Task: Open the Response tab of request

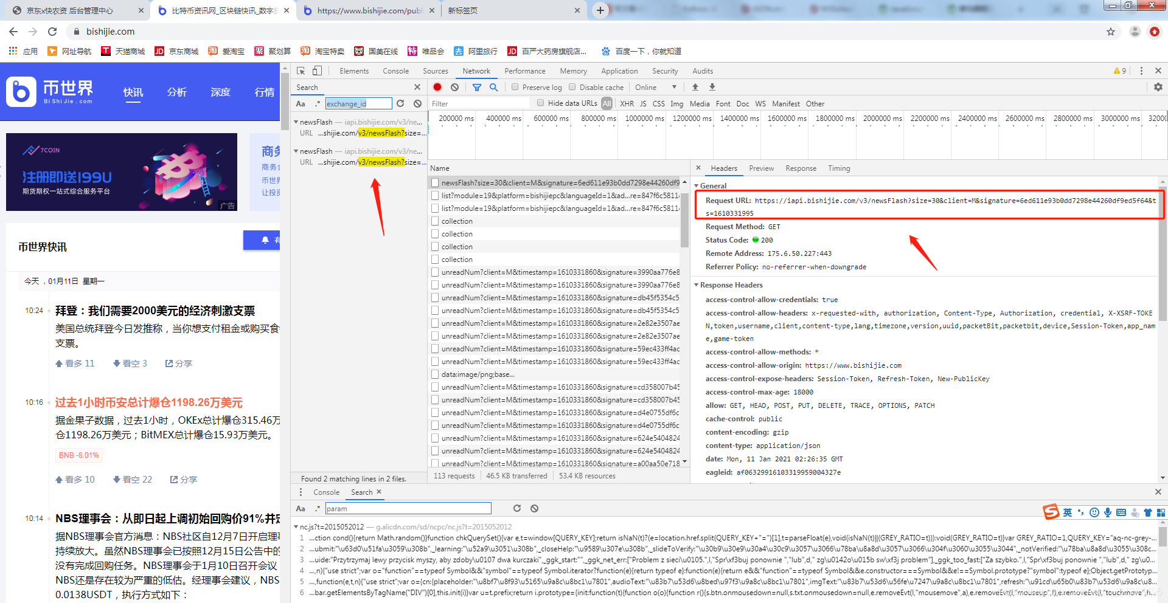Action: pyautogui.click(x=801, y=168)
